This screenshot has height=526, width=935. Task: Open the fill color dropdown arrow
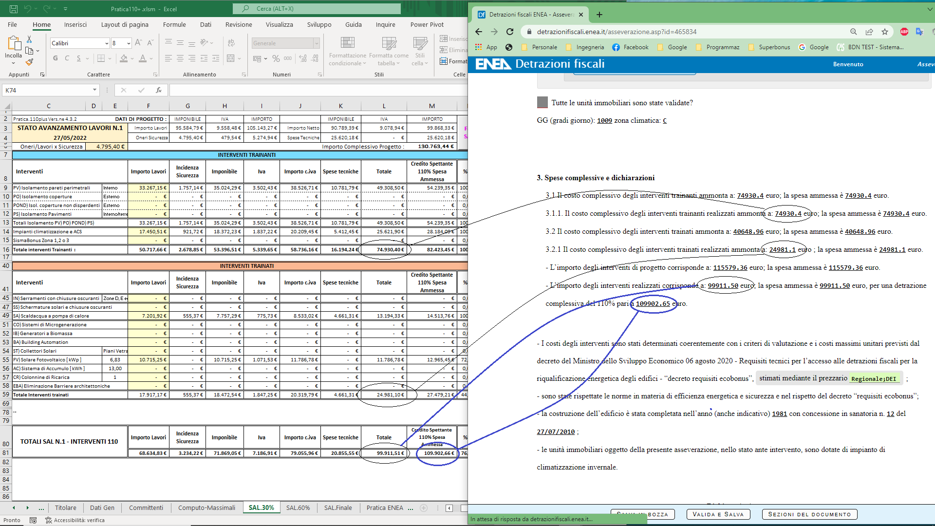click(132, 58)
